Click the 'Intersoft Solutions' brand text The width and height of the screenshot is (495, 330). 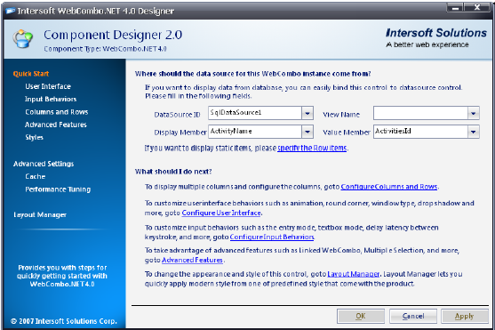[x=436, y=33]
